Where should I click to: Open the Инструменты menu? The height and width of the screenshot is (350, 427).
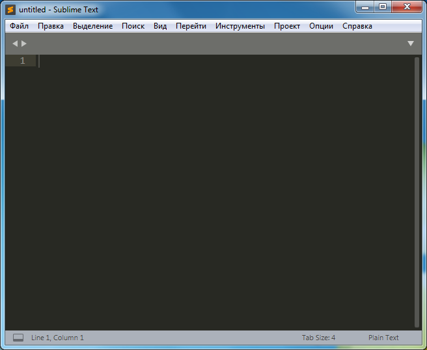coord(240,26)
